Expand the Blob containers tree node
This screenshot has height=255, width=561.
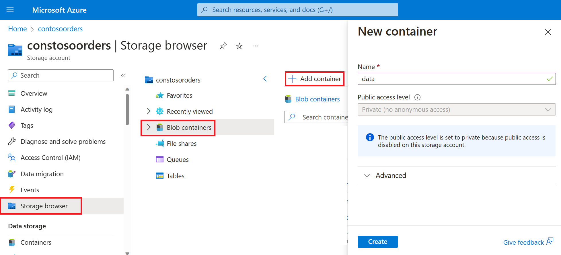149,127
